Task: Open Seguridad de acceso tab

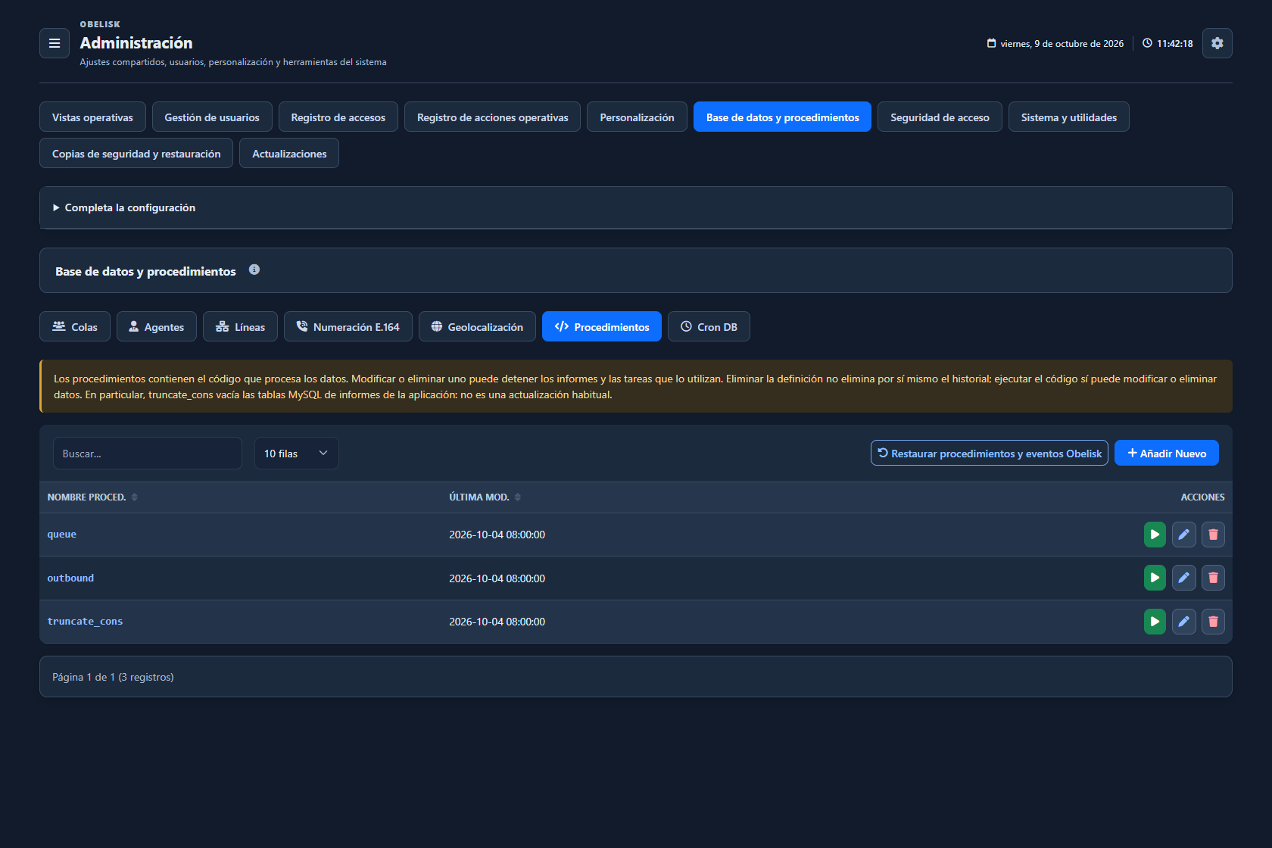Action: (x=940, y=117)
